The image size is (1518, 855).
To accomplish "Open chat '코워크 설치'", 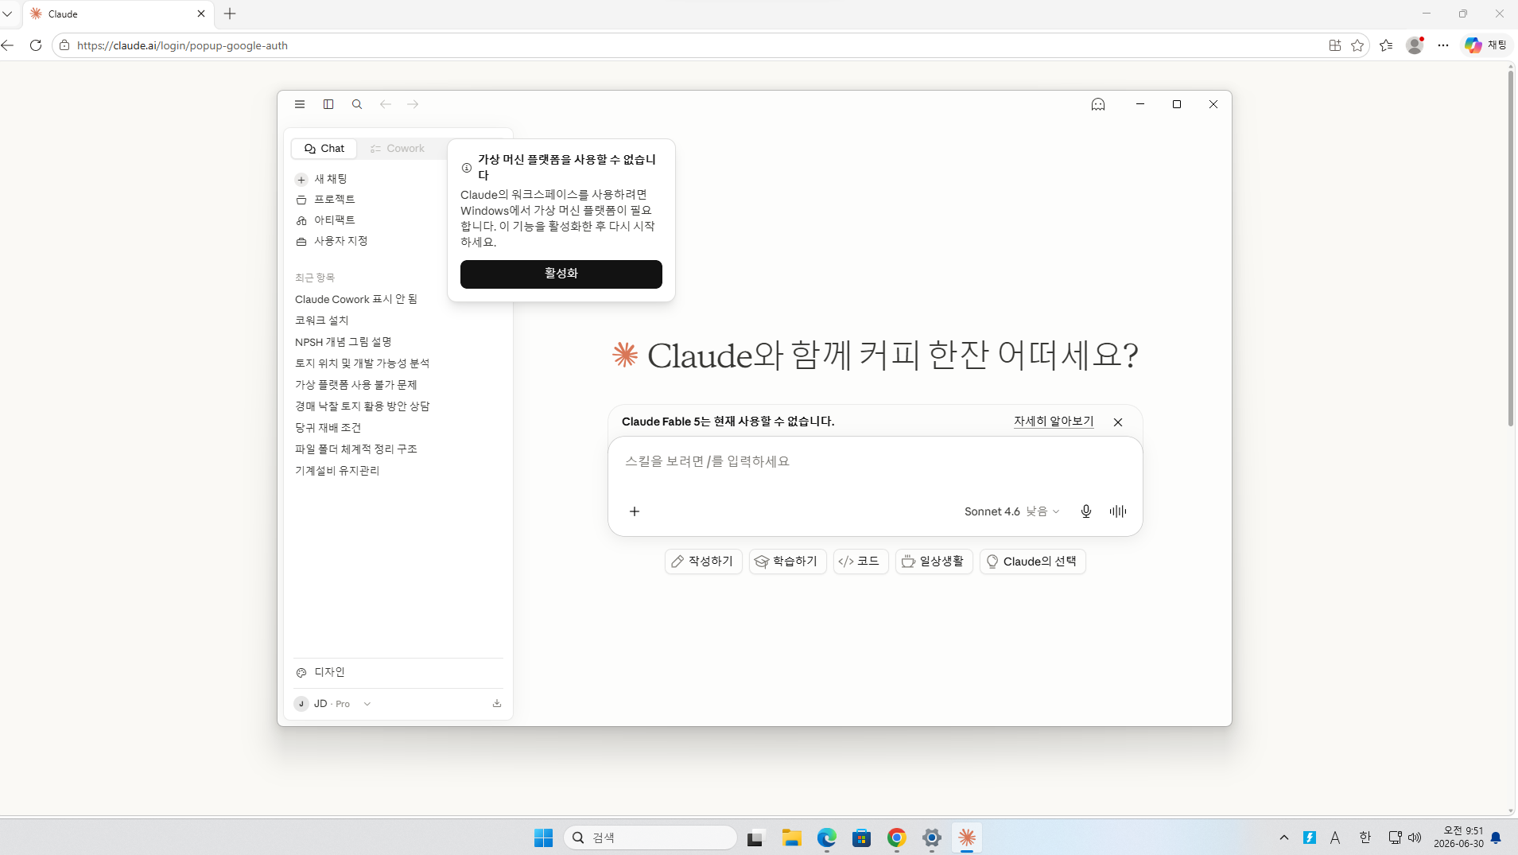I will (x=322, y=321).
